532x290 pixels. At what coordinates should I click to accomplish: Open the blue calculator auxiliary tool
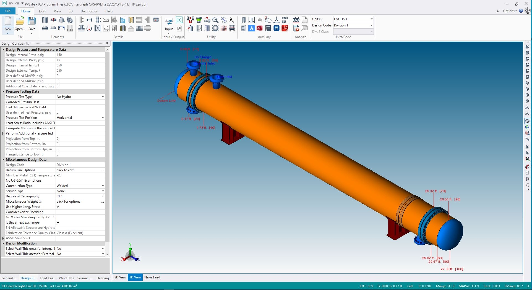(x=276, y=28)
